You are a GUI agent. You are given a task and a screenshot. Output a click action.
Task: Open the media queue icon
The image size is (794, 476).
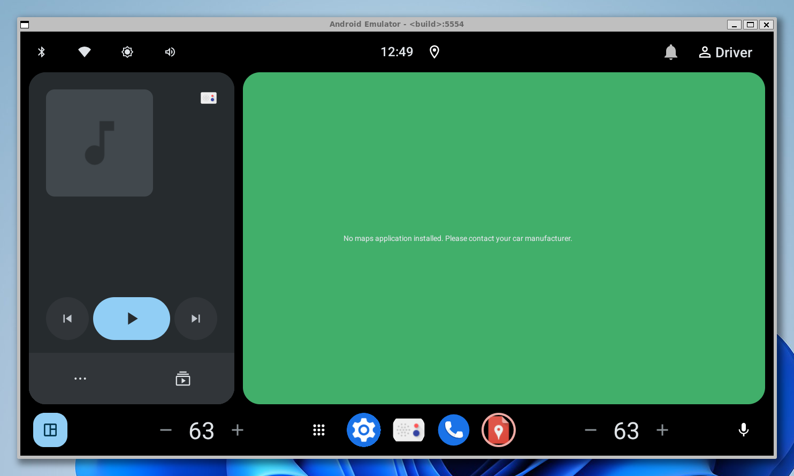tap(182, 379)
